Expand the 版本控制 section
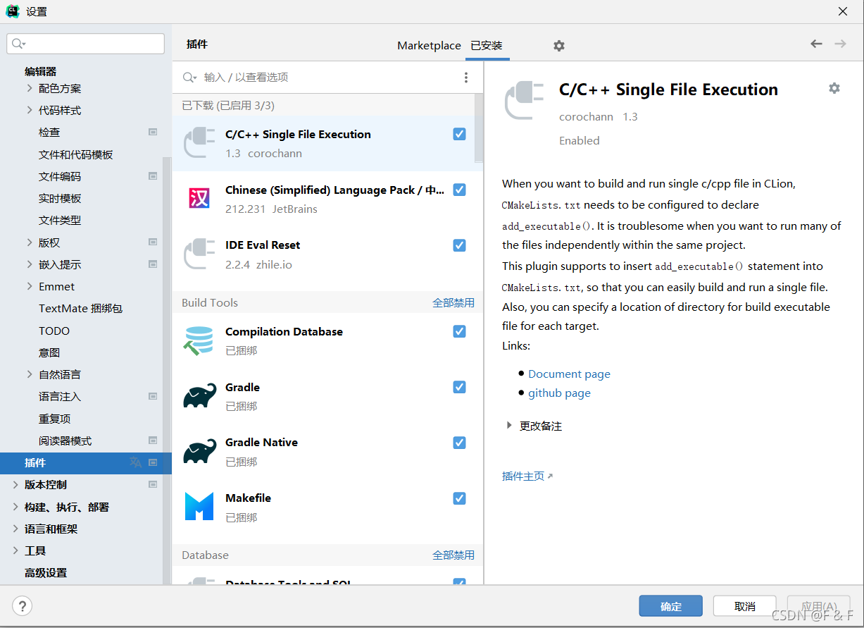 (x=15, y=485)
